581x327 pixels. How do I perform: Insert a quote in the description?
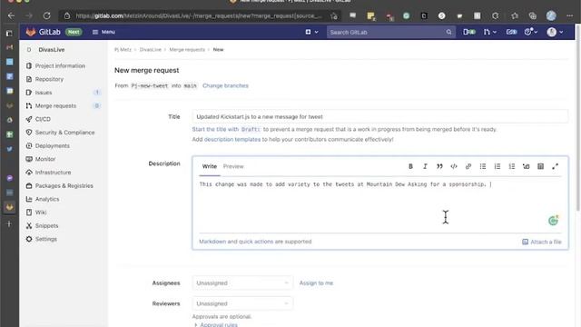(439, 166)
